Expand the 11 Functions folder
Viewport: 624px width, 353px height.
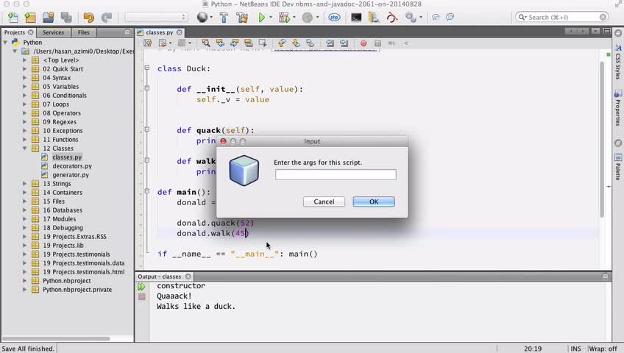coord(25,140)
